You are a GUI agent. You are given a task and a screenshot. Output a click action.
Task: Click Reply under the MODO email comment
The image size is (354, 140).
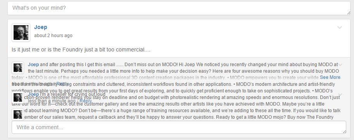coord(62,84)
